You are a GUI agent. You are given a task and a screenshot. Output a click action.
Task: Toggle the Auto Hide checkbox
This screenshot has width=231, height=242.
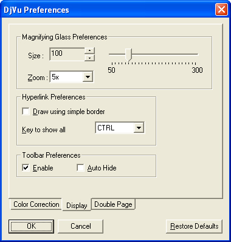click(80, 168)
